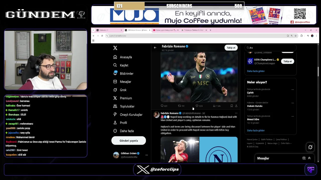Click Daha fazla göster under who to follow
The height and width of the screenshot is (180, 321).
click(x=256, y=71)
